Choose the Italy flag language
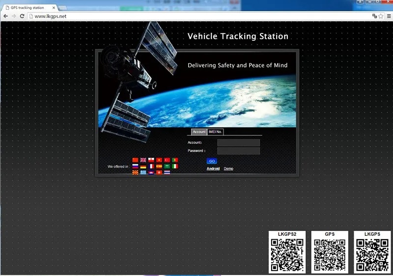Viewport: 393px width, 276px height. point(175,166)
